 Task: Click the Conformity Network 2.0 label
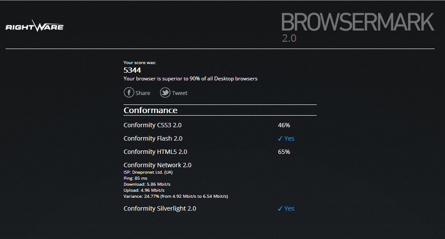tap(157, 165)
